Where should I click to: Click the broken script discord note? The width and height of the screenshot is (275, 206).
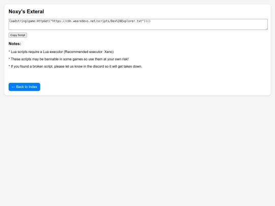pos(75,67)
